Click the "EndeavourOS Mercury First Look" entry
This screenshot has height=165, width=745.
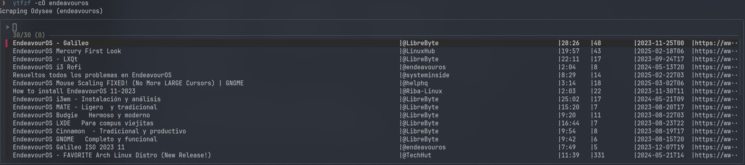67,51
